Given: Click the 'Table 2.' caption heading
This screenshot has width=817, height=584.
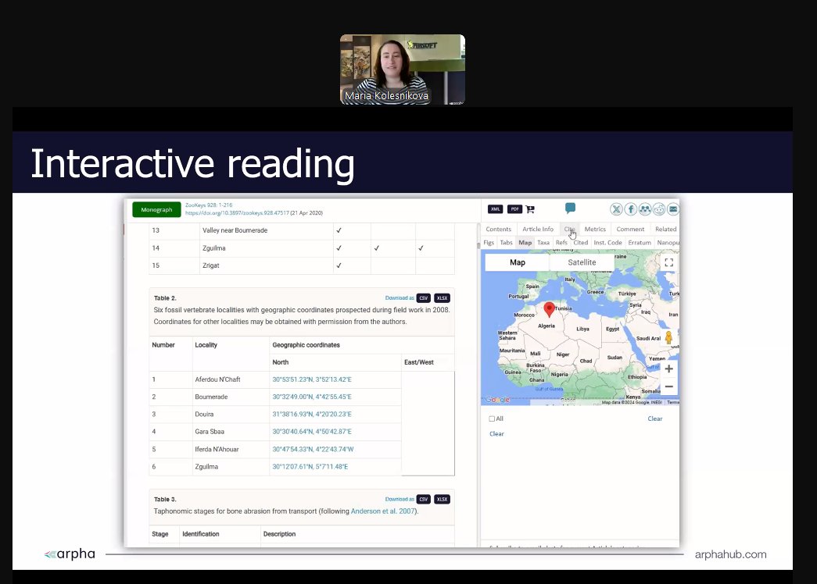Looking at the screenshot, I should tap(165, 298).
